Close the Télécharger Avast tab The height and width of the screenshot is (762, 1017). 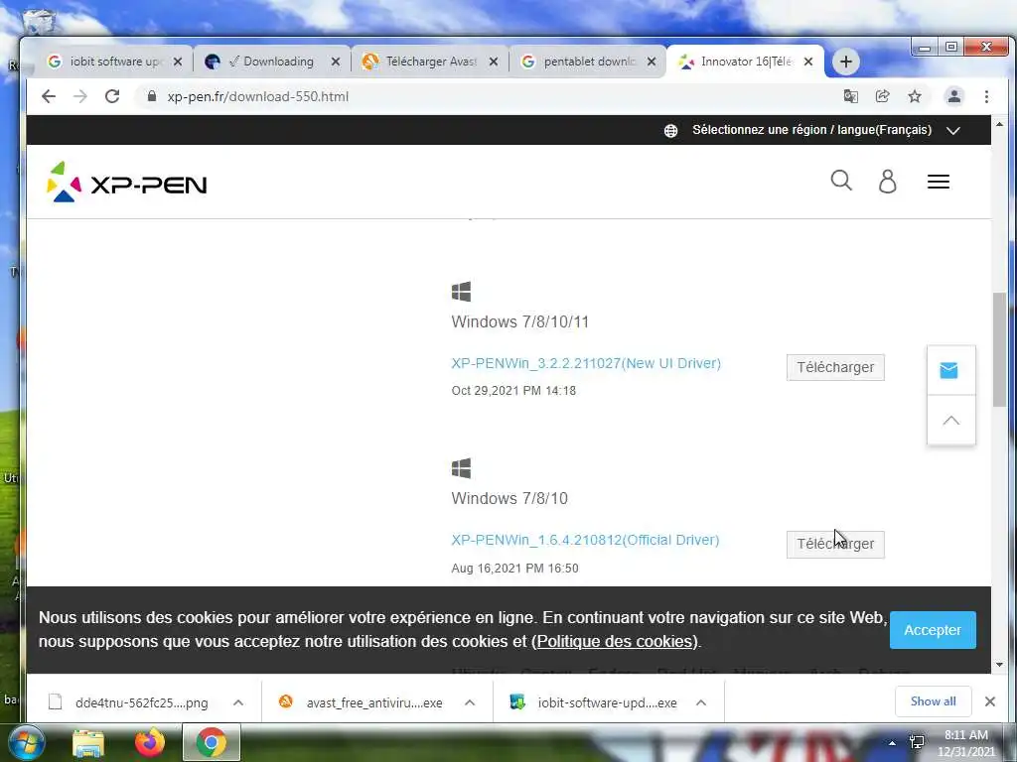(494, 62)
